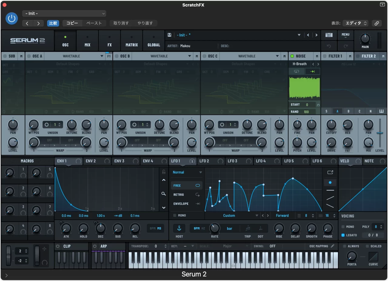Click the save preset floppy disk icon
The height and width of the screenshot is (281, 388).
click(x=169, y=35)
